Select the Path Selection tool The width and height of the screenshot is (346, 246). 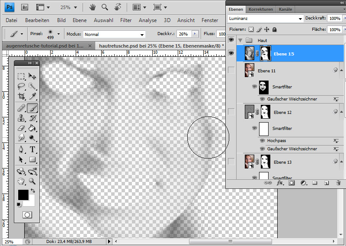(x=21, y=159)
